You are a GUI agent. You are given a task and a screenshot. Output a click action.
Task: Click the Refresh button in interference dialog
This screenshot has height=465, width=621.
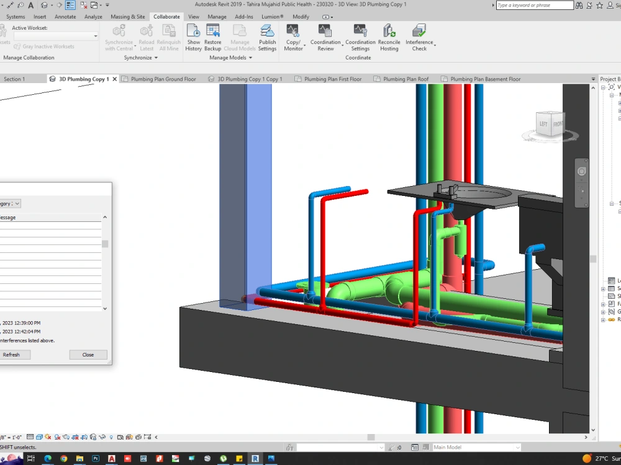11,355
